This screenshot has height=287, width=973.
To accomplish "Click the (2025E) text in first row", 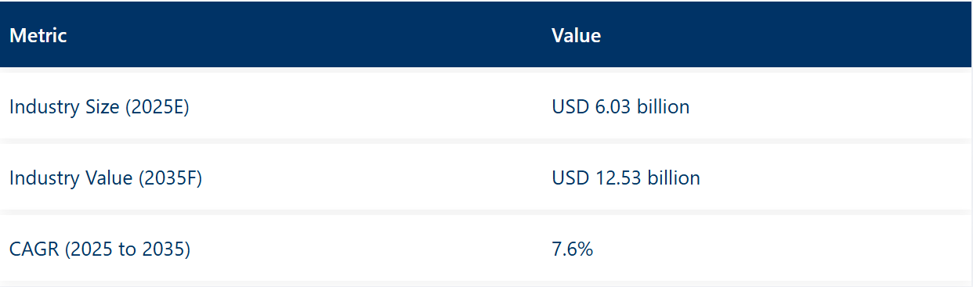I will 157,107.
